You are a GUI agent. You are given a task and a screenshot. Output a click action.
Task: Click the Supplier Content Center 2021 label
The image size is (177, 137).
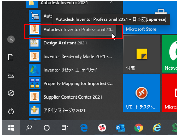(73, 97)
